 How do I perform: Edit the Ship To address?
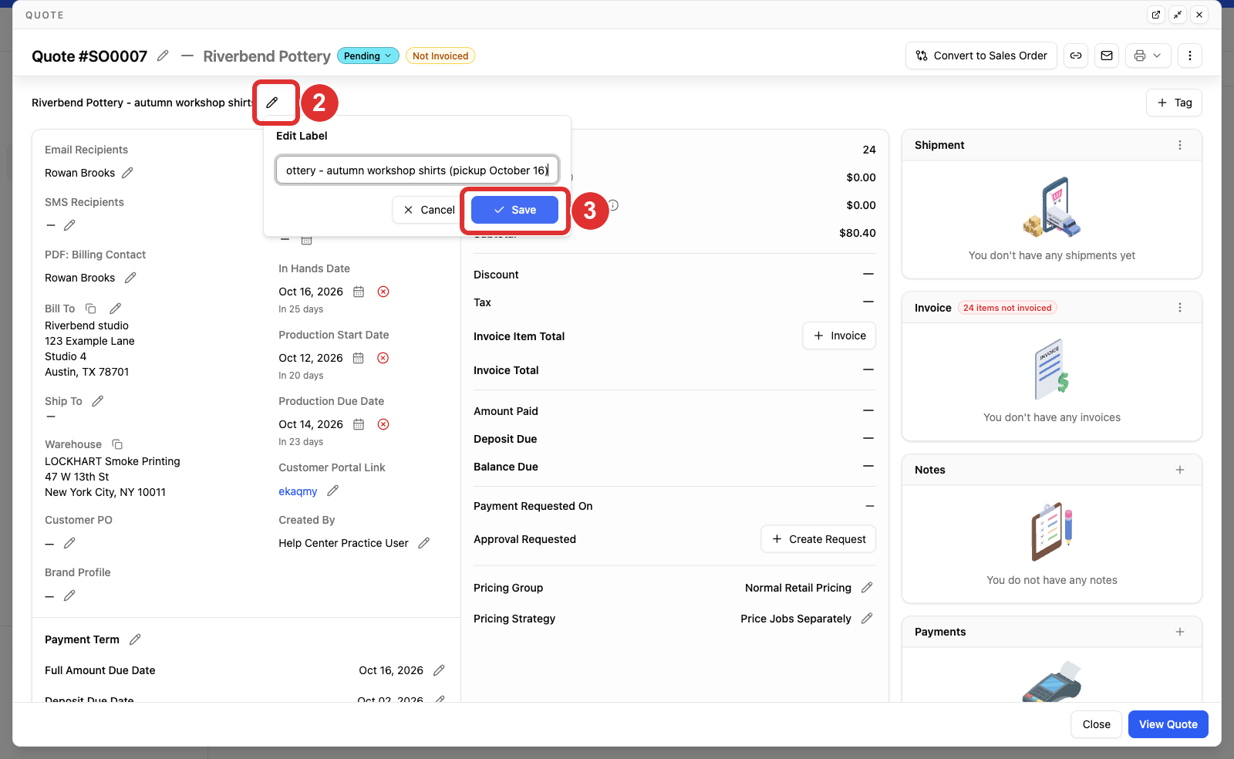coord(98,401)
